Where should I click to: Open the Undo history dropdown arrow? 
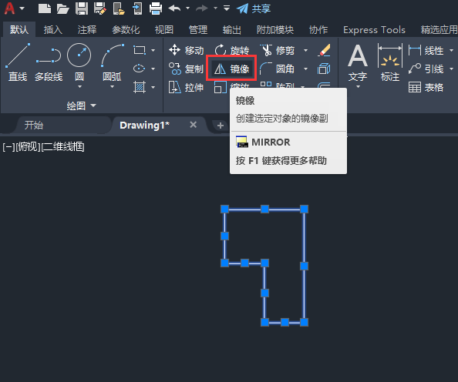(188, 8)
